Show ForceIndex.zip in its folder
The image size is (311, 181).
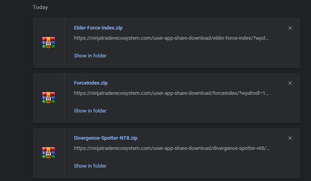point(90,111)
